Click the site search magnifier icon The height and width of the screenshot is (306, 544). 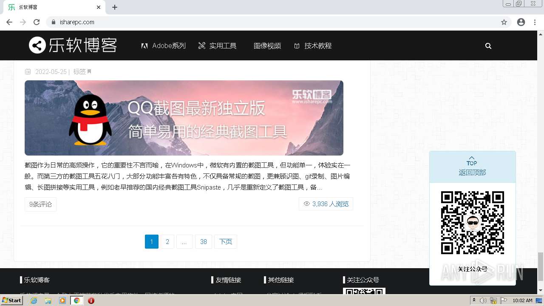488,46
